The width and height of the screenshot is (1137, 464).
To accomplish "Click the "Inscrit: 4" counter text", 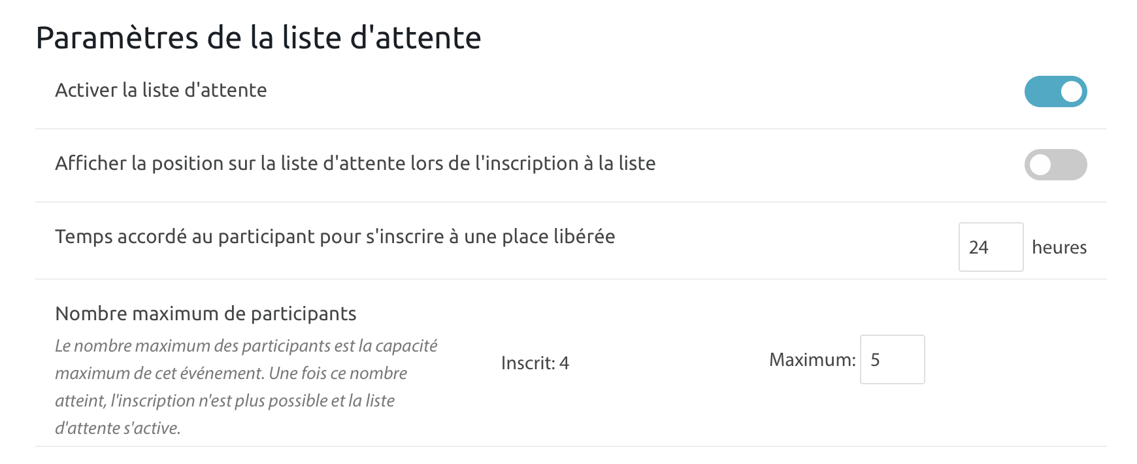I will [x=535, y=363].
